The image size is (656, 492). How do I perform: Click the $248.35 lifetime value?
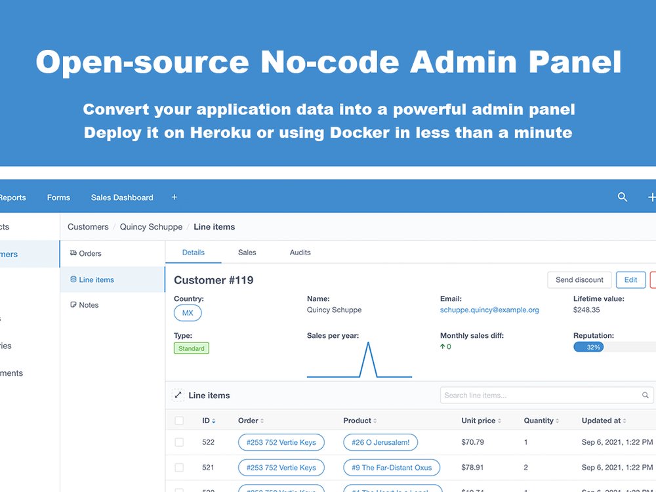(586, 310)
